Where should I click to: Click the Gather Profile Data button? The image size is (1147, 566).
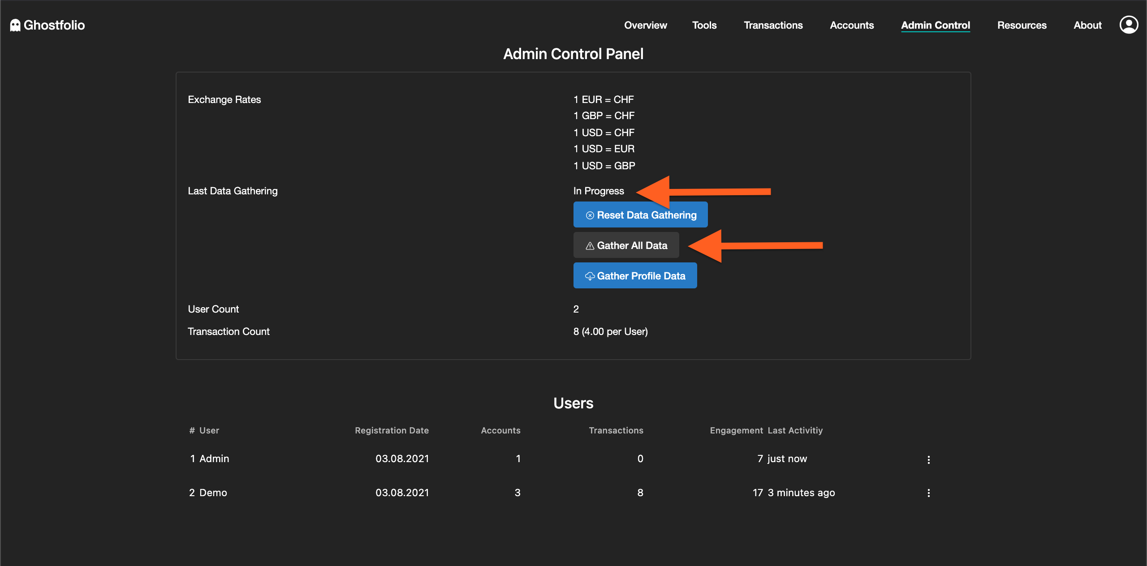tap(635, 276)
